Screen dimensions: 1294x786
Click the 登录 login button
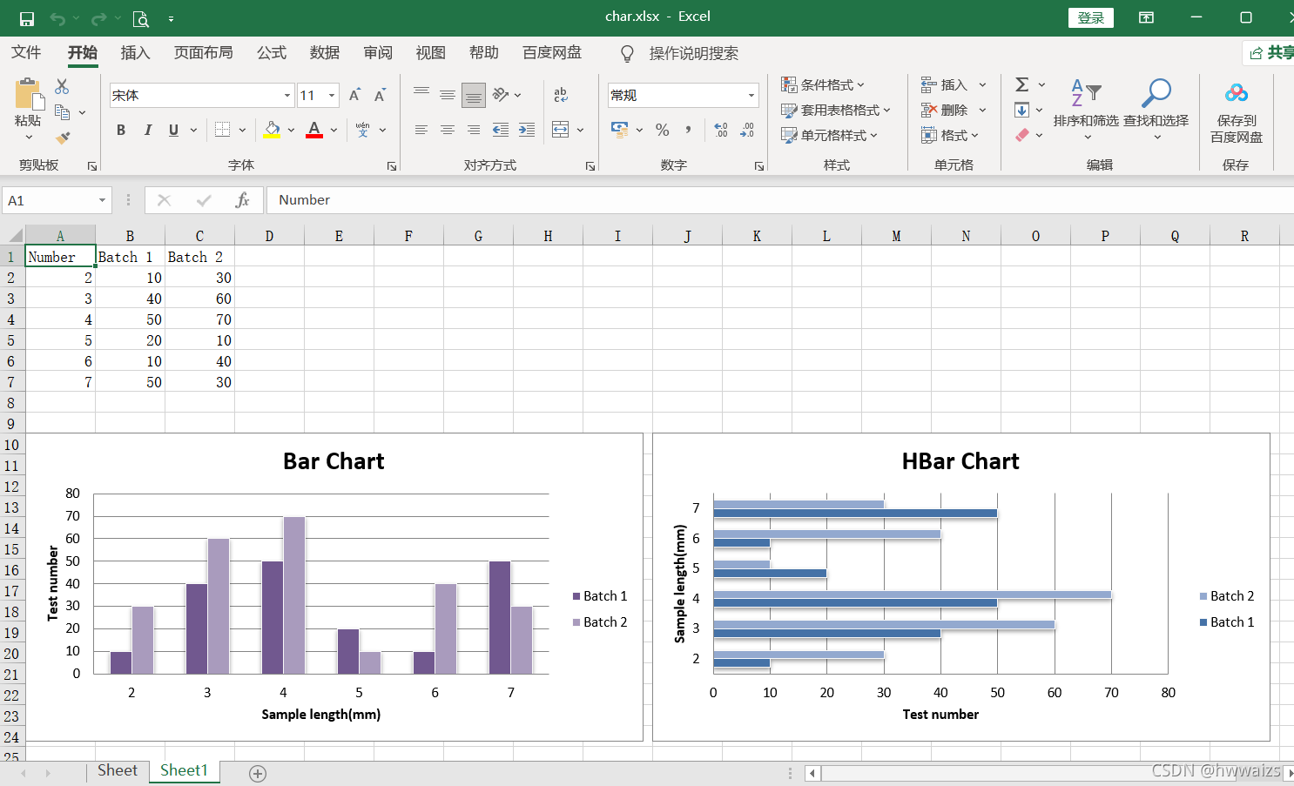(x=1091, y=17)
